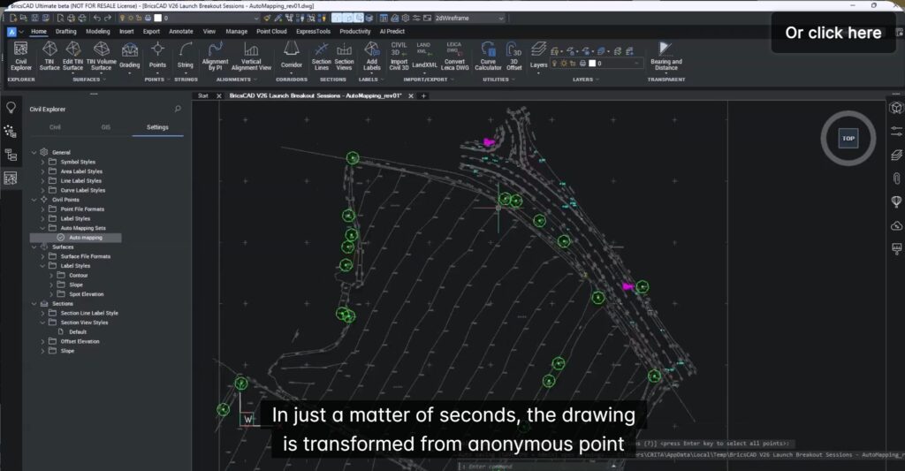This screenshot has width=905, height=471.
Task: Switch to the GIS tab in Civil Explorer
Action: click(106, 127)
